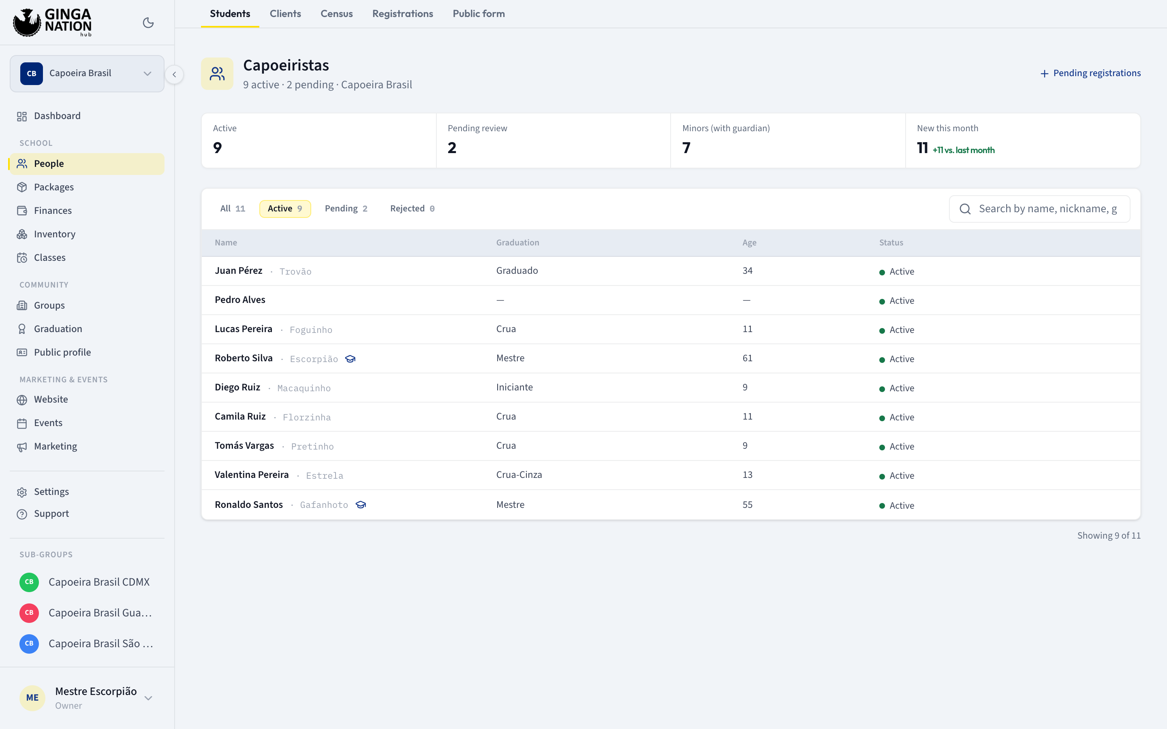Click the magnifier icon in search box
This screenshot has width=1167, height=729.
pyautogui.click(x=965, y=209)
